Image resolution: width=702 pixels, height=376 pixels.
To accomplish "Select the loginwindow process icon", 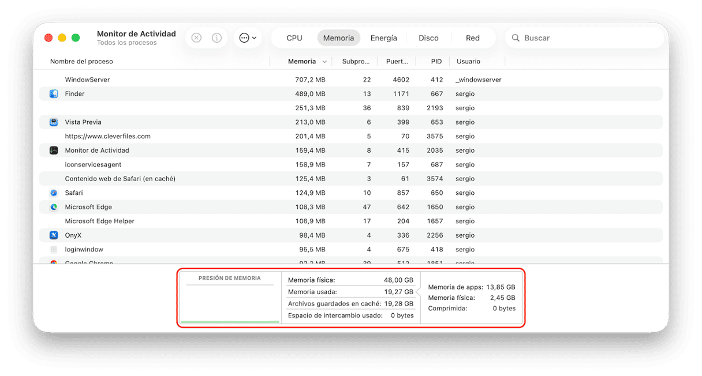I will coord(54,250).
